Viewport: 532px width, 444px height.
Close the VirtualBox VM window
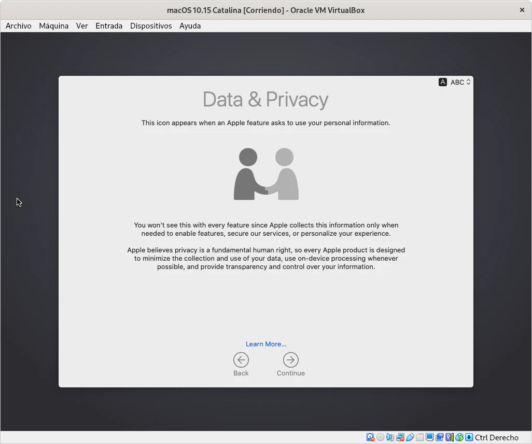click(x=522, y=10)
